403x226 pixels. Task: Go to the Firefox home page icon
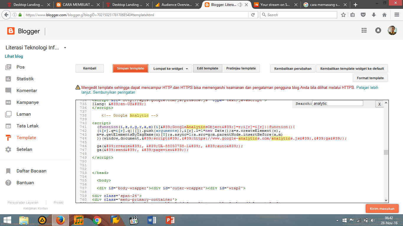click(x=384, y=15)
